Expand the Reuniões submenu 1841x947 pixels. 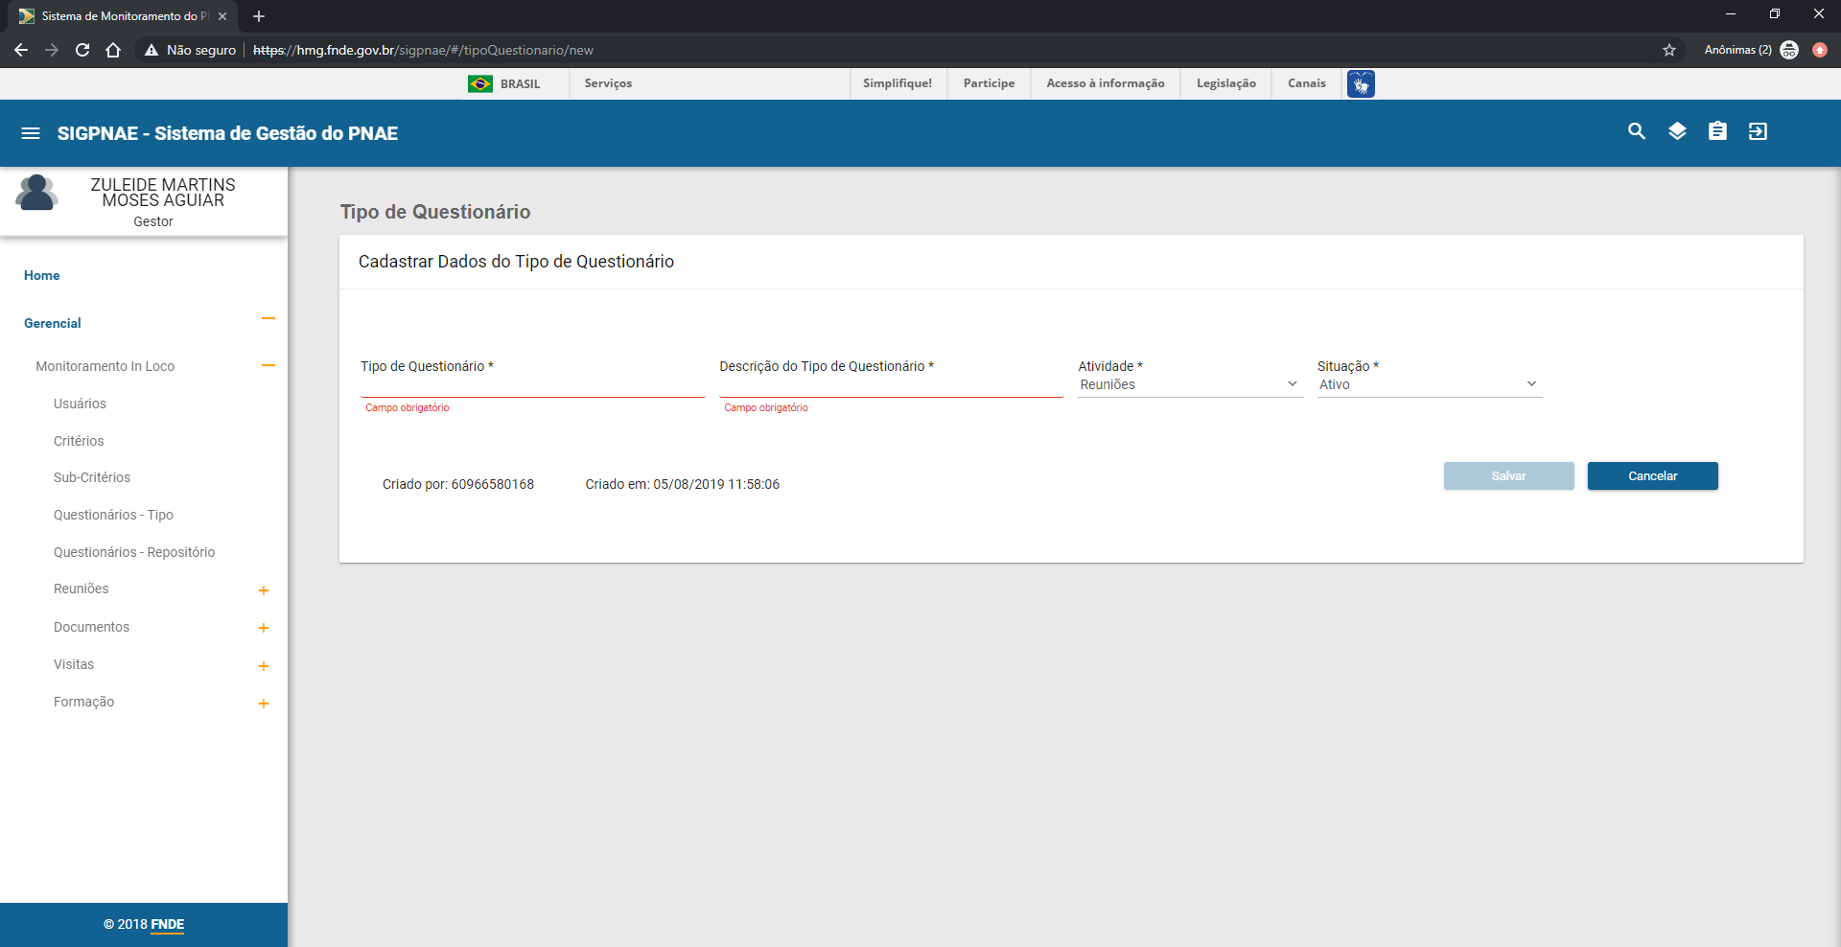(264, 590)
